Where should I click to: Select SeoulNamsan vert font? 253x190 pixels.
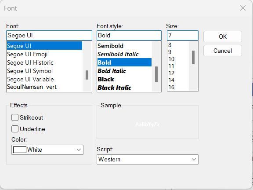(44, 87)
